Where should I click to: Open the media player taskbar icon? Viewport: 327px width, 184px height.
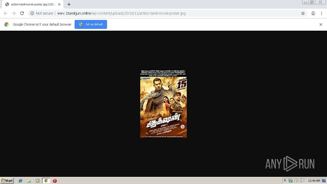click(x=38, y=181)
